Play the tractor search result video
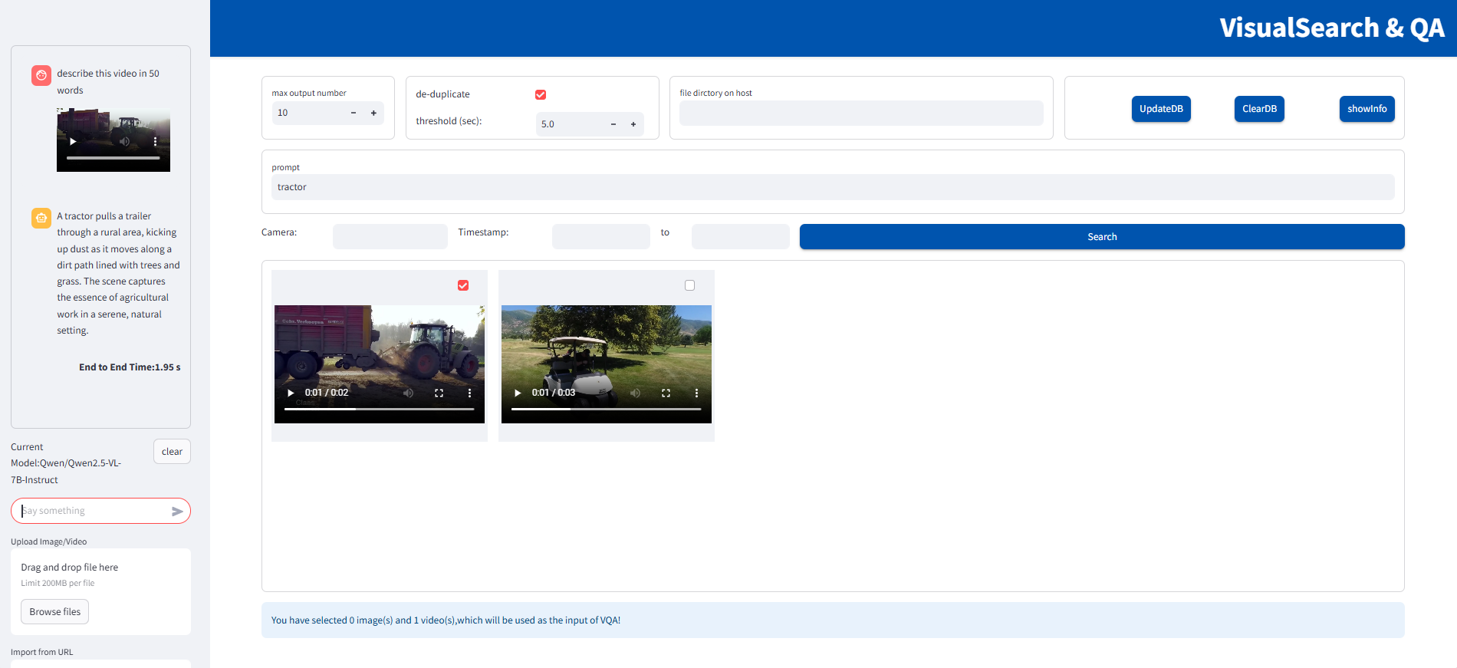This screenshot has height=668, width=1457. coord(291,393)
